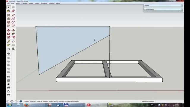
Task: Pick the Protractor tool
Action: click(x=9, y=45)
